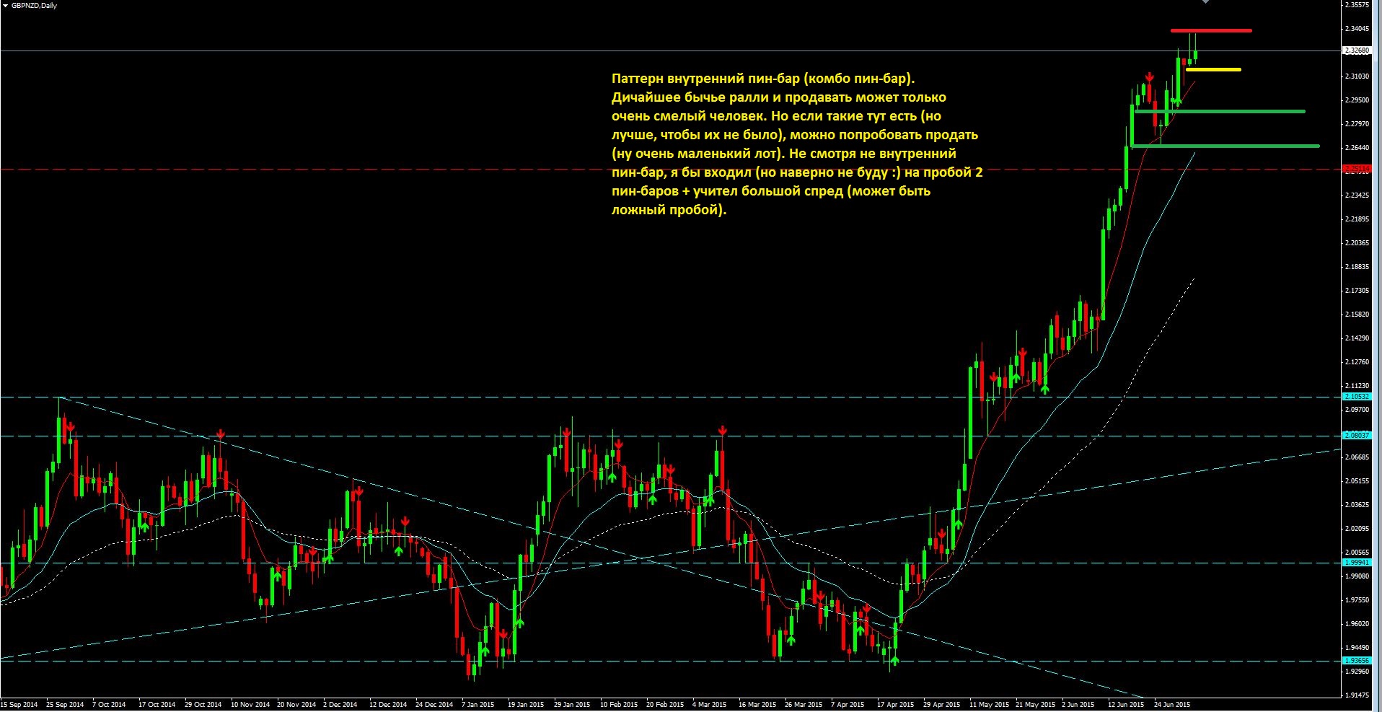Click the 1.97550 price axis value

1357,600
